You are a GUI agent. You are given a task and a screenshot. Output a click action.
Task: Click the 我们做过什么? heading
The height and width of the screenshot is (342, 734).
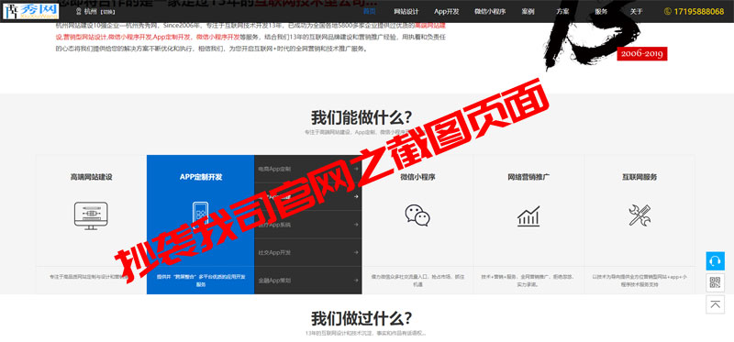361,318
